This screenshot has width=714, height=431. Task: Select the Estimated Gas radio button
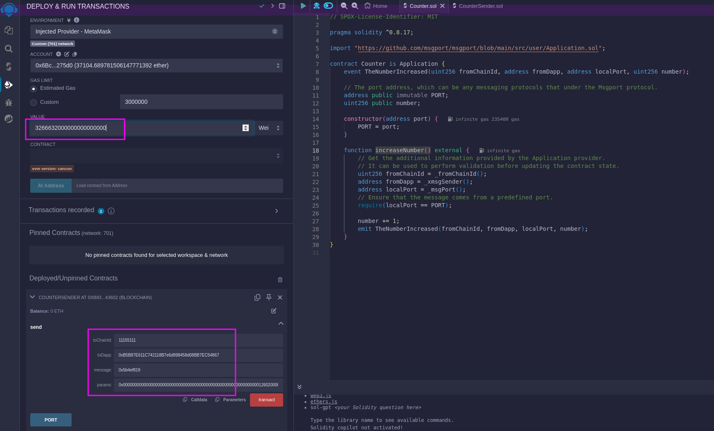point(34,89)
